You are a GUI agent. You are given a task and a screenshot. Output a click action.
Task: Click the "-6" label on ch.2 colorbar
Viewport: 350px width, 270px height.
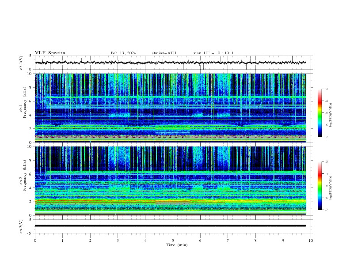[326, 198]
